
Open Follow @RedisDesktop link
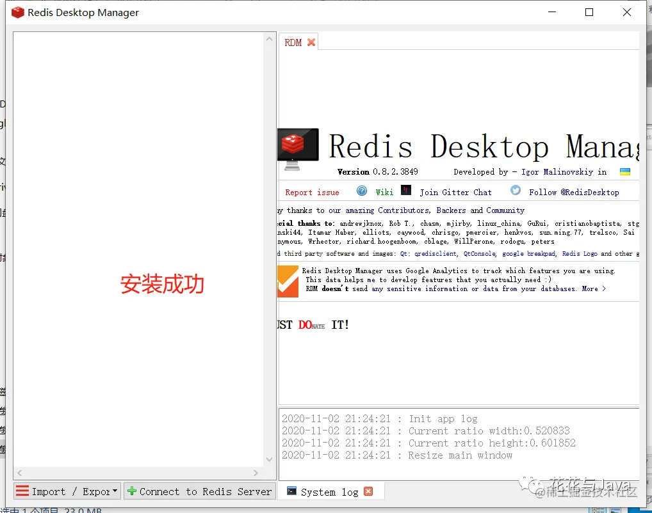(574, 193)
